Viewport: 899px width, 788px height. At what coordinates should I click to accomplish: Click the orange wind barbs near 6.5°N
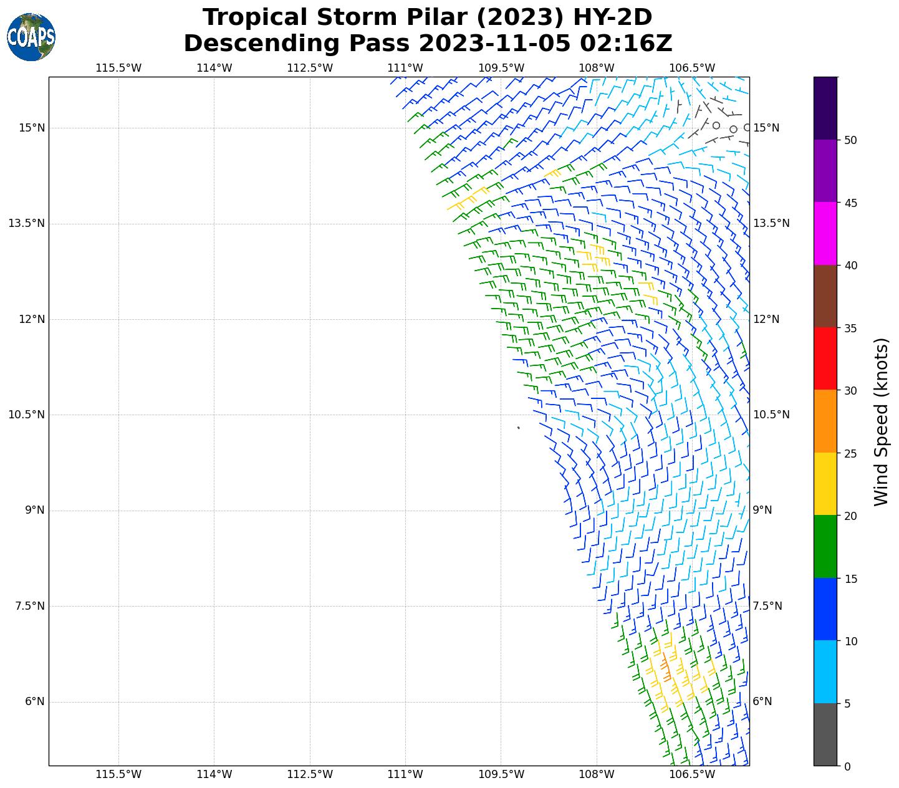point(666,667)
